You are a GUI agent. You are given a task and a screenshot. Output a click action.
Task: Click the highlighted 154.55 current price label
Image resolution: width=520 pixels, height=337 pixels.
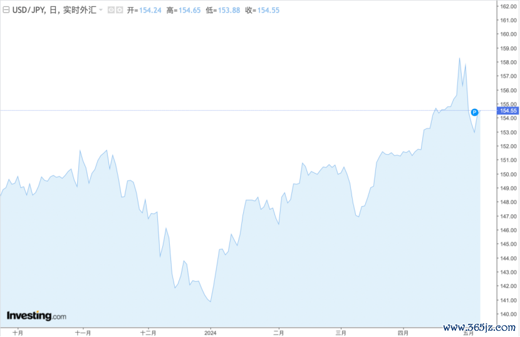coord(507,111)
